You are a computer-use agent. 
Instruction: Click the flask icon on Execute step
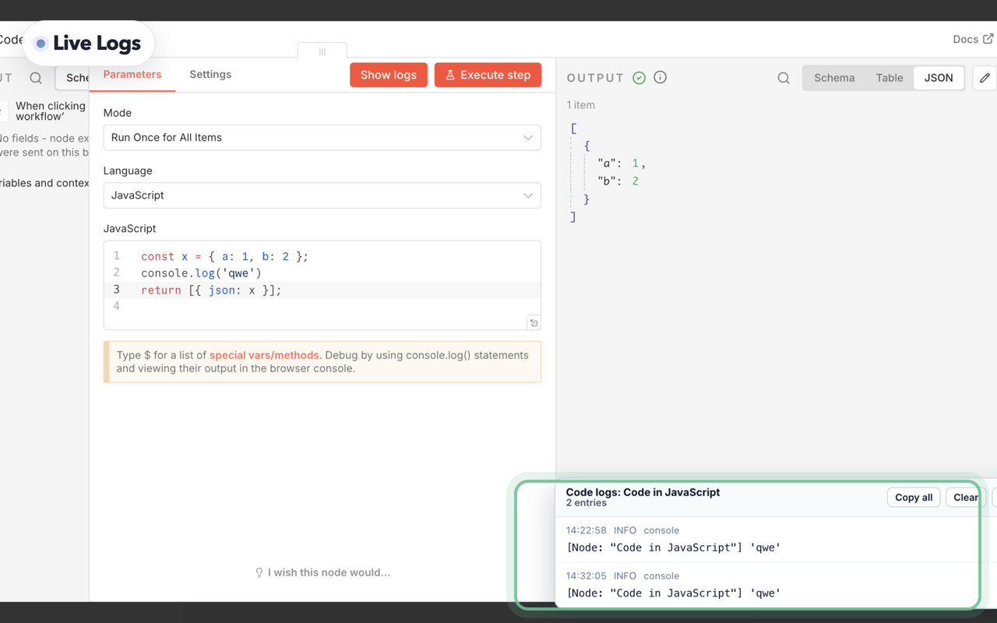(x=450, y=75)
